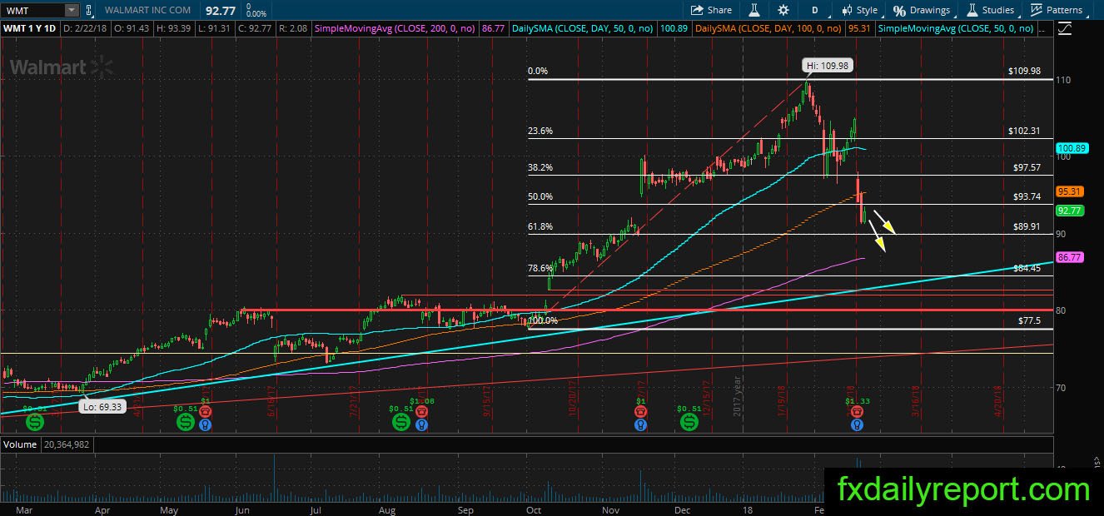
Task: Click the 95.31 orange price axis tag
Action: (1068, 191)
